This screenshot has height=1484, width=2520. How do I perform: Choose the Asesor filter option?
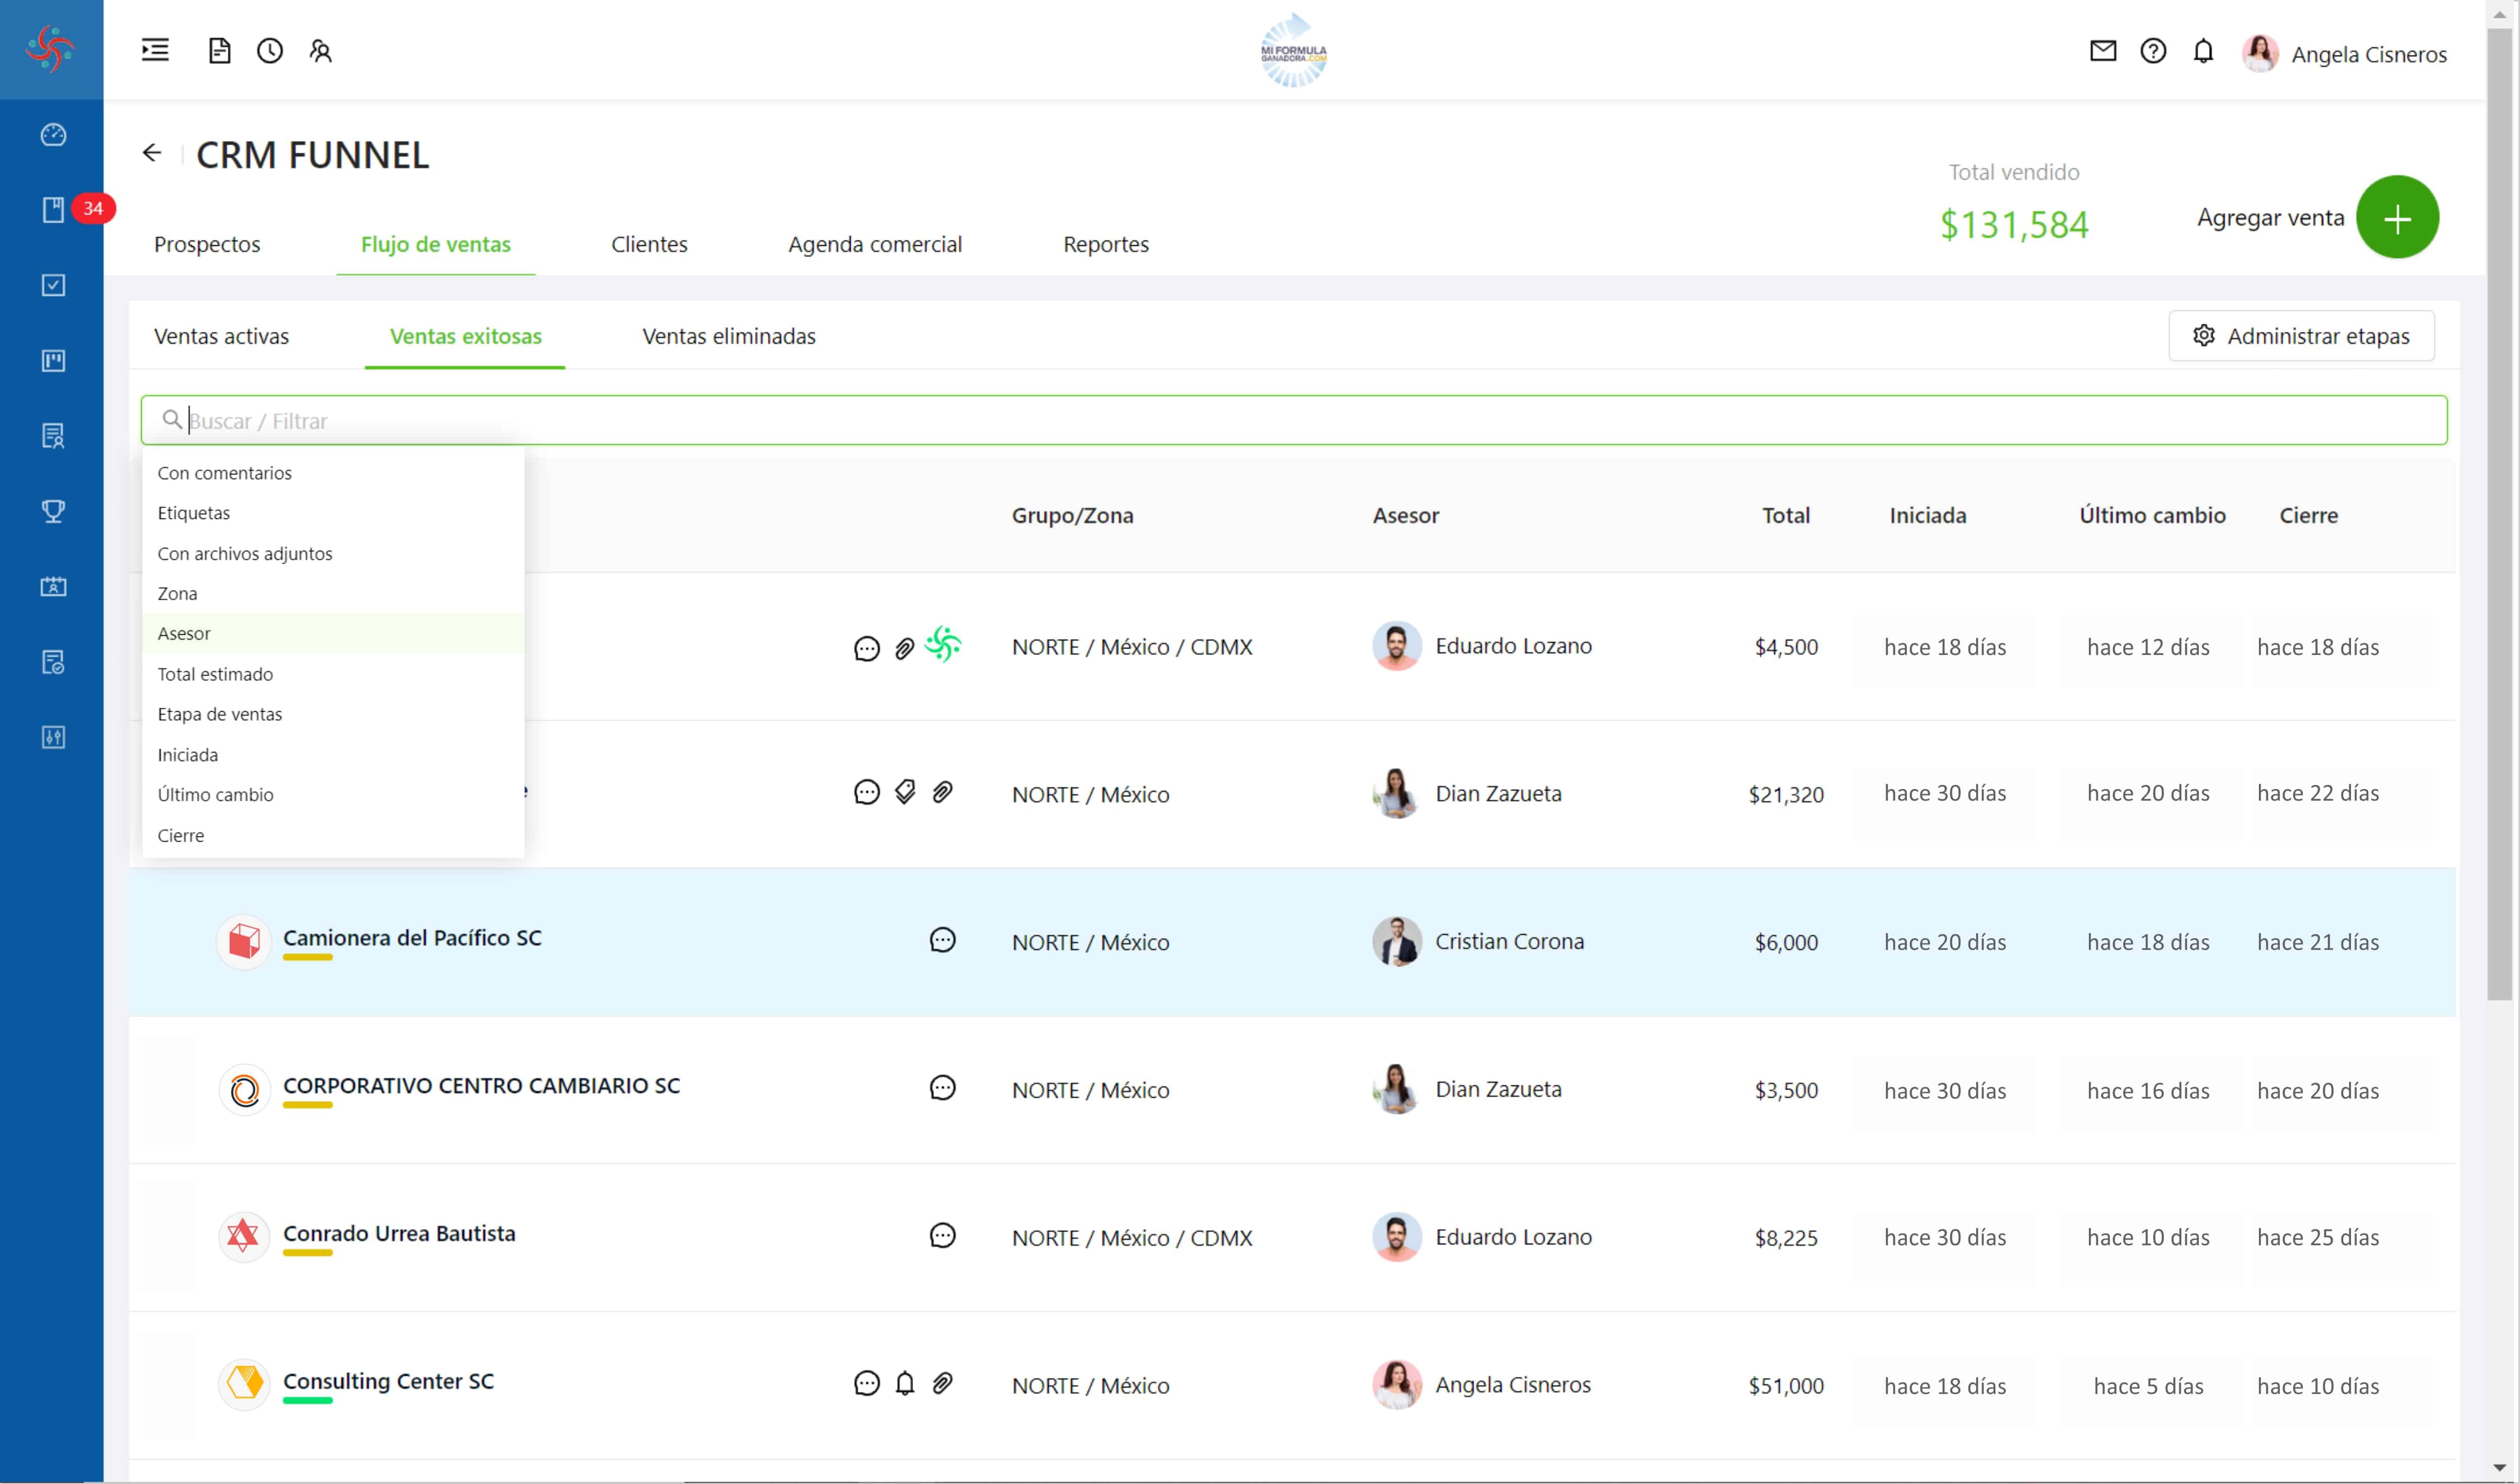[x=333, y=633]
